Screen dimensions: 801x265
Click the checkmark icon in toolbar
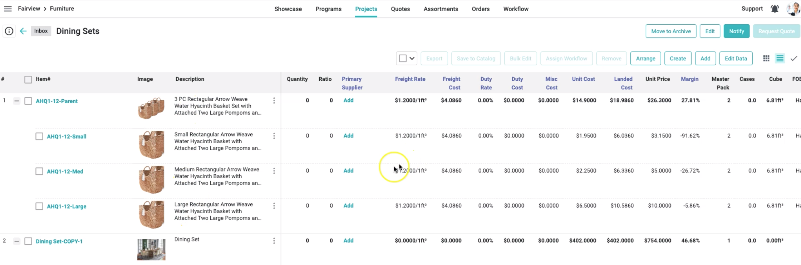[x=793, y=59]
